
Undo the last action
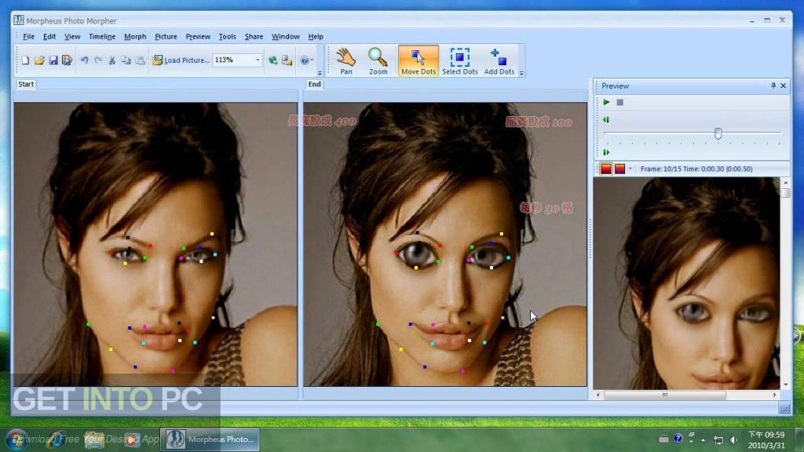85,60
